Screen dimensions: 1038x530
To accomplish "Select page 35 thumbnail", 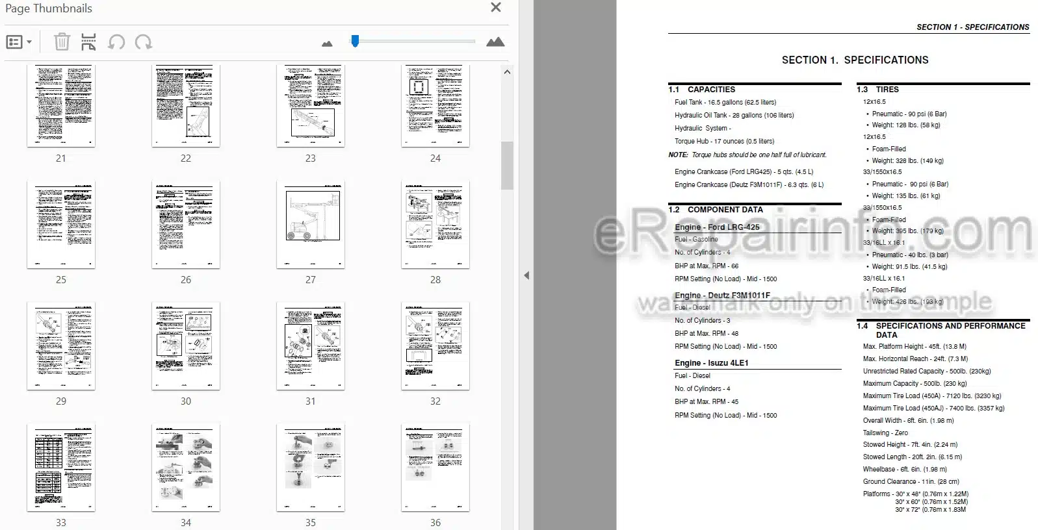I will [311, 468].
